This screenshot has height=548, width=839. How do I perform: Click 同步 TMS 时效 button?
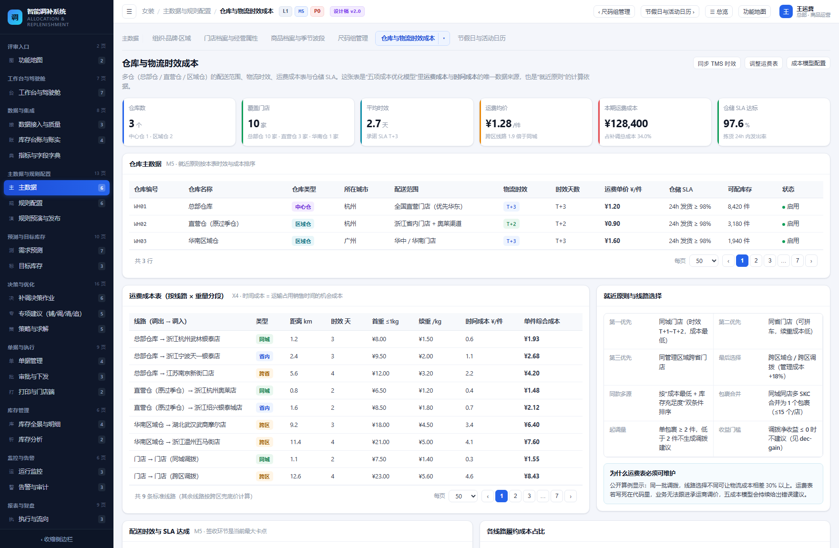click(x=717, y=63)
